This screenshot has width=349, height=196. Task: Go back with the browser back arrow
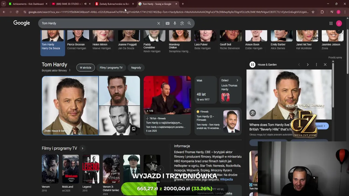pyautogui.click(x=4, y=12)
